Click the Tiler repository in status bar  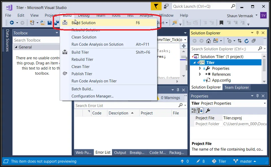pyautogui.click(x=219, y=161)
